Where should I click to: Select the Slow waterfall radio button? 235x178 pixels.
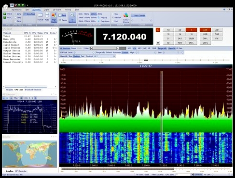point(113,14)
